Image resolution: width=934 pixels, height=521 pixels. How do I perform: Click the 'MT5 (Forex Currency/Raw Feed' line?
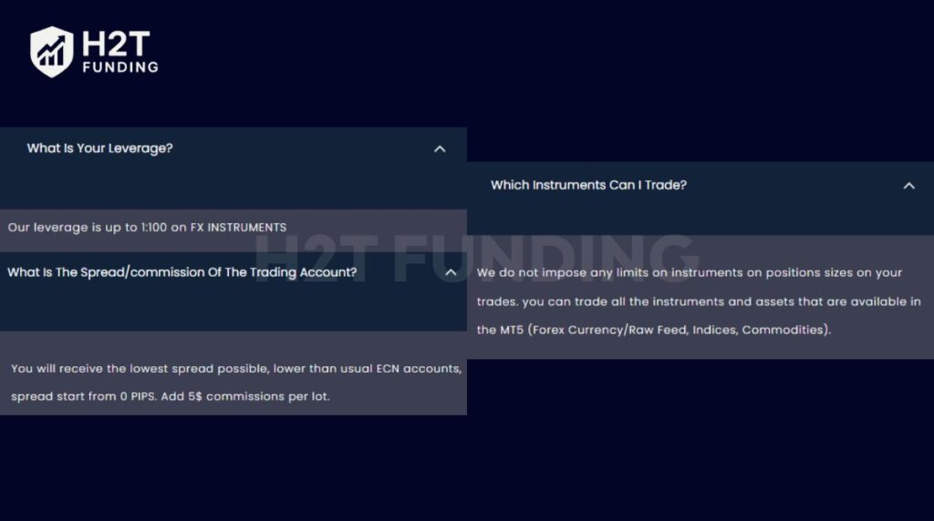tap(594, 330)
